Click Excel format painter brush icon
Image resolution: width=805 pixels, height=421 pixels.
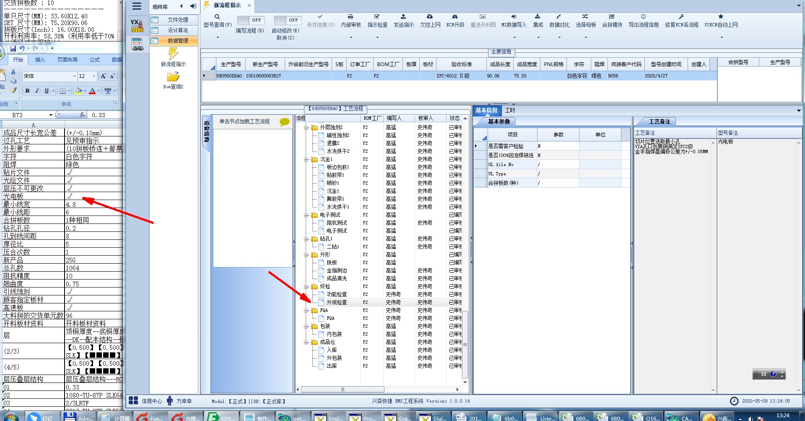coord(13,90)
